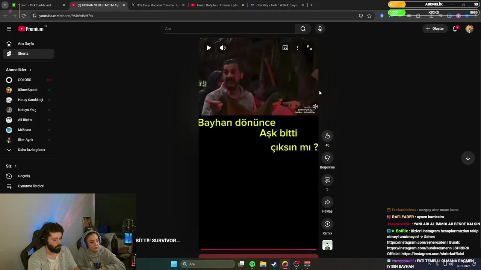This screenshot has height=270, width=481.
Task: Go to Ana Sayfa in sidebar
Action: tap(29, 43)
